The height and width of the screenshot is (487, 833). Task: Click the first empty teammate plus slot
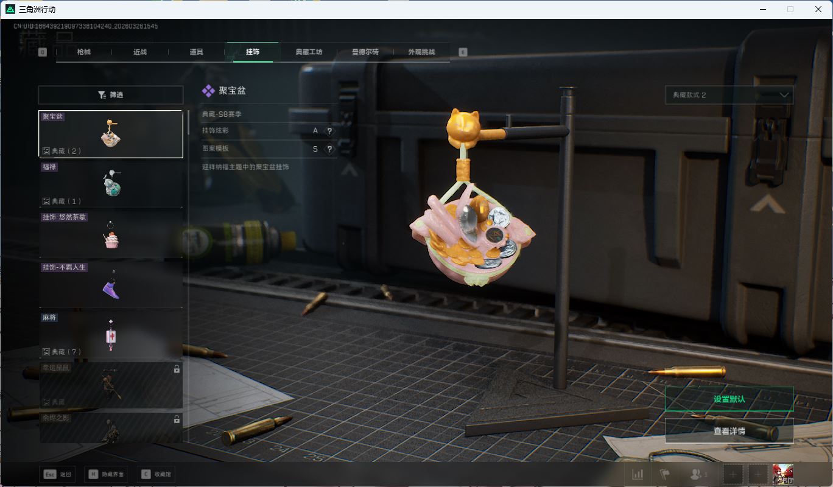pos(733,474)
